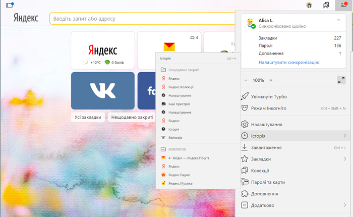Click the protection icon in the title bar
The height and width of the screenshot is (217, 353).
click(309, 5)
